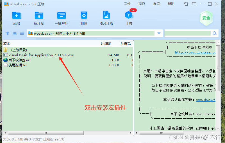Viewport: 225px width, 143px height.
Task: Click the 1.8 KB size cell
Action: pyautogui.click(x=114, y=65)
